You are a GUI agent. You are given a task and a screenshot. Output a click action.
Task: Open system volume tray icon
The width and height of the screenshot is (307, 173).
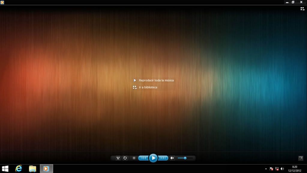pyautogui.click(x=282, y=169)
